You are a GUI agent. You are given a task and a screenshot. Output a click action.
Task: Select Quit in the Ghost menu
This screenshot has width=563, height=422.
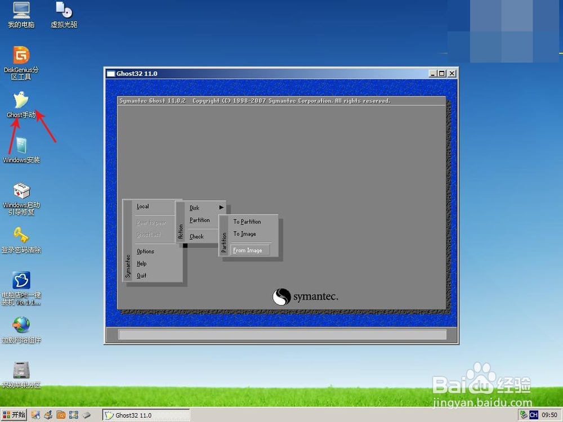[141, 275]
